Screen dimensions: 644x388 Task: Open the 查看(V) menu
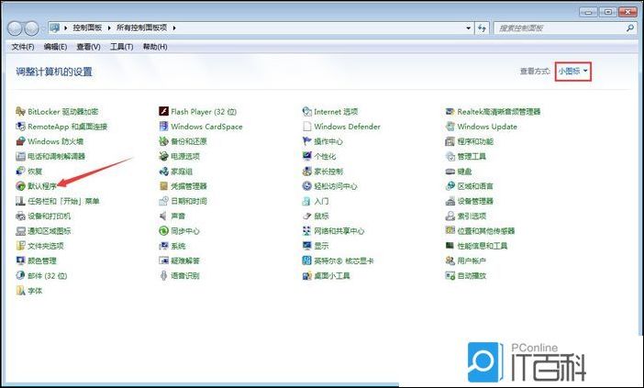pyautogui.click(x=88, y=47)
